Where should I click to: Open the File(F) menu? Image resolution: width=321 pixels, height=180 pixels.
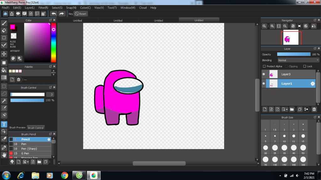pyautogui.click(x=6, y=8)
